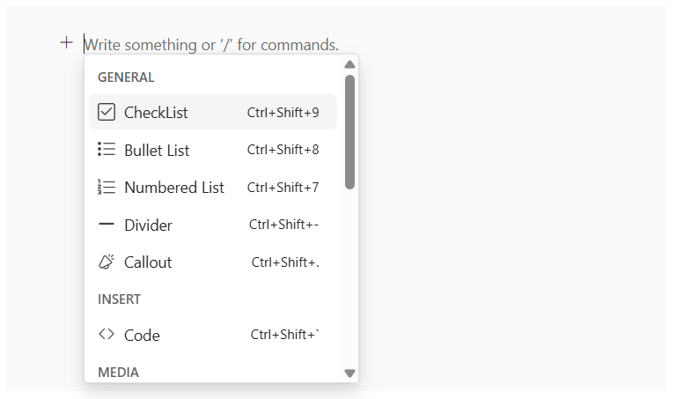Click the Ctrl+Shift+7 shortcut label
676x399 pixels.
click(283, 188)
